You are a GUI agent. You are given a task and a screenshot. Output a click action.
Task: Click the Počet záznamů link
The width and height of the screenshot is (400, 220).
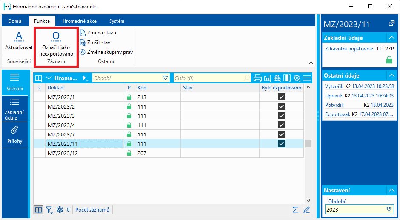point(92,210)
